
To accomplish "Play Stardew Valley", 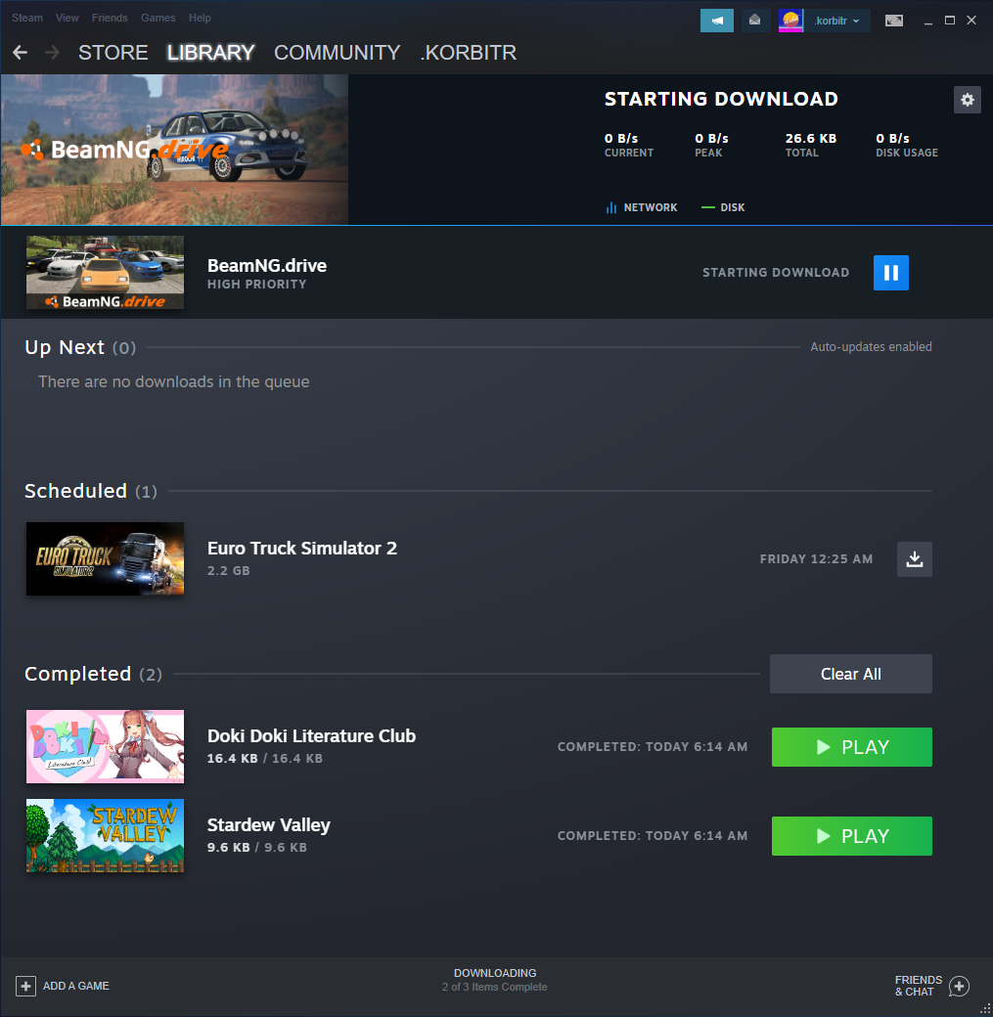I will click(851, 836).
